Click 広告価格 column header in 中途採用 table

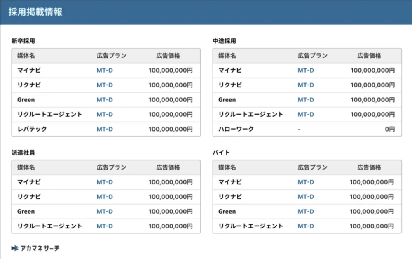pos(369,56)
